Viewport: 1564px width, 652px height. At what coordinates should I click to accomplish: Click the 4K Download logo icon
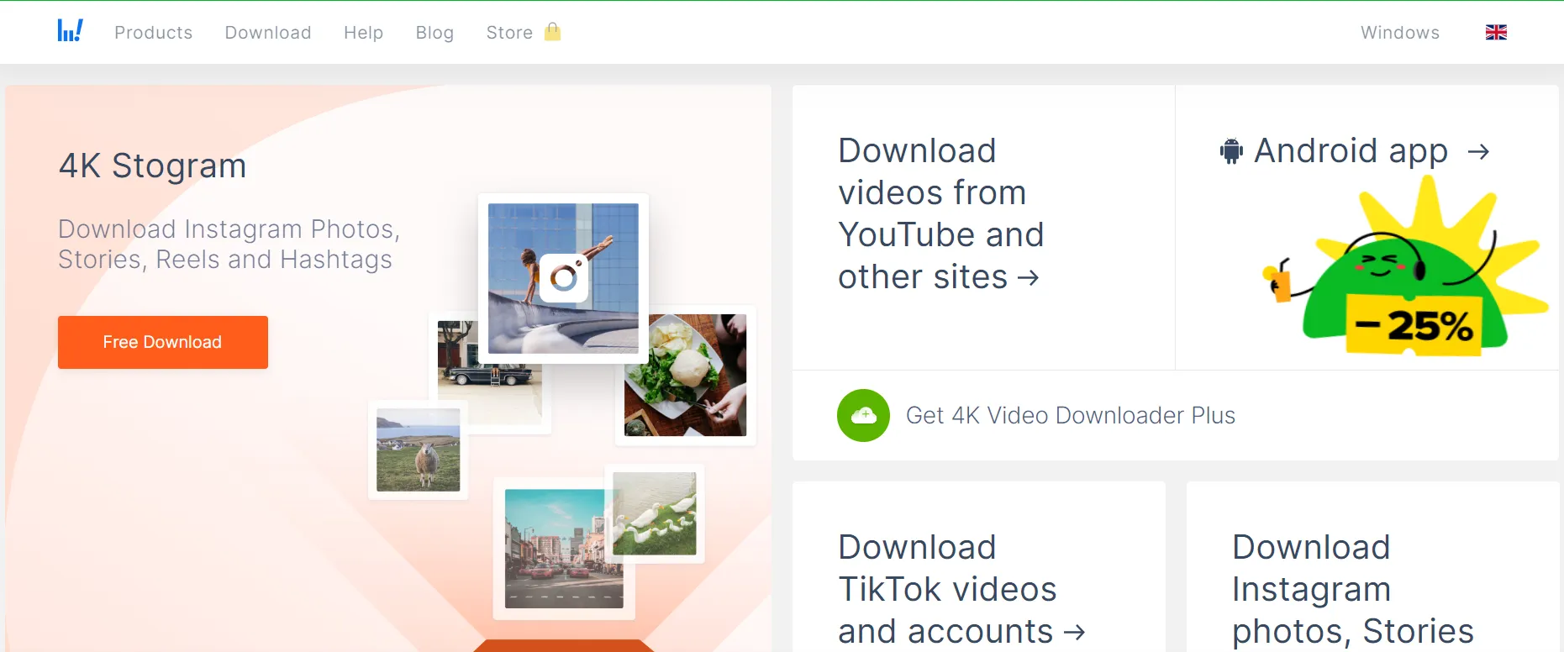coord(70,31)
